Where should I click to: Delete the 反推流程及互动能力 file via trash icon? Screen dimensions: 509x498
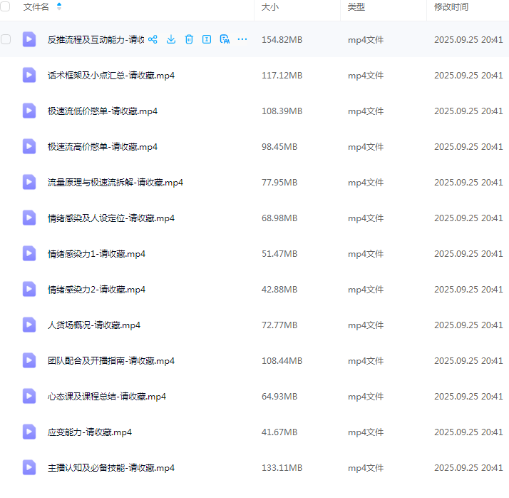(x=189, y=39)
